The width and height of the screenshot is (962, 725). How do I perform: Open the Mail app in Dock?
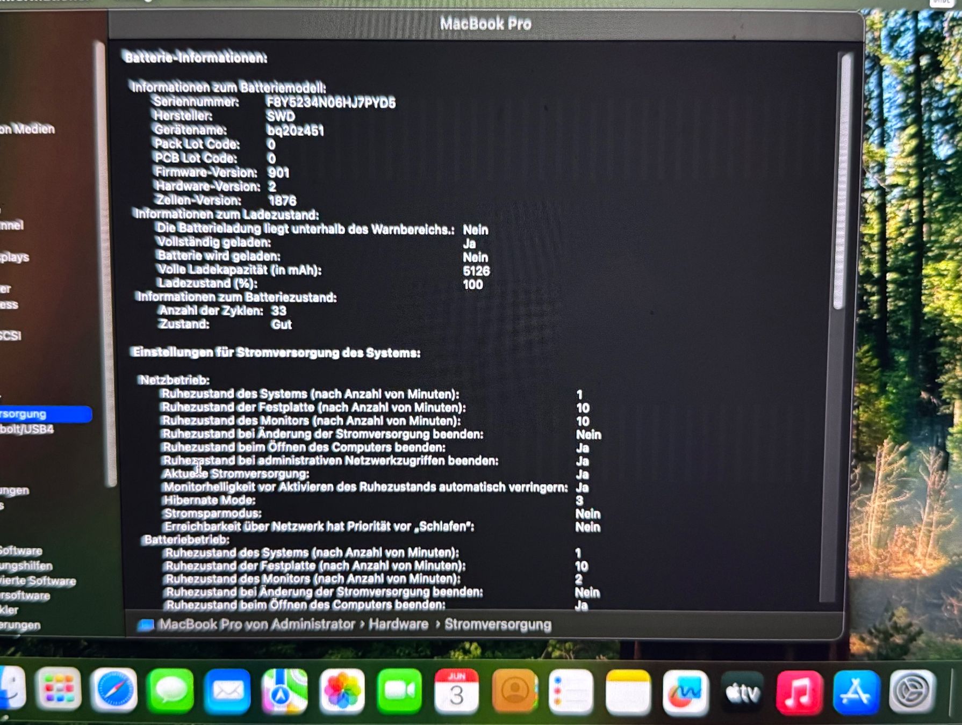point(227,692)
